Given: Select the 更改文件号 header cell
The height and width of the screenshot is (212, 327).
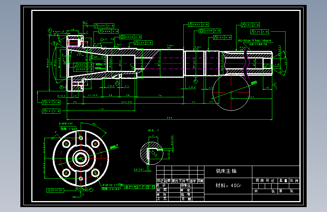Looking at the screenshot, I should (180, 181).
